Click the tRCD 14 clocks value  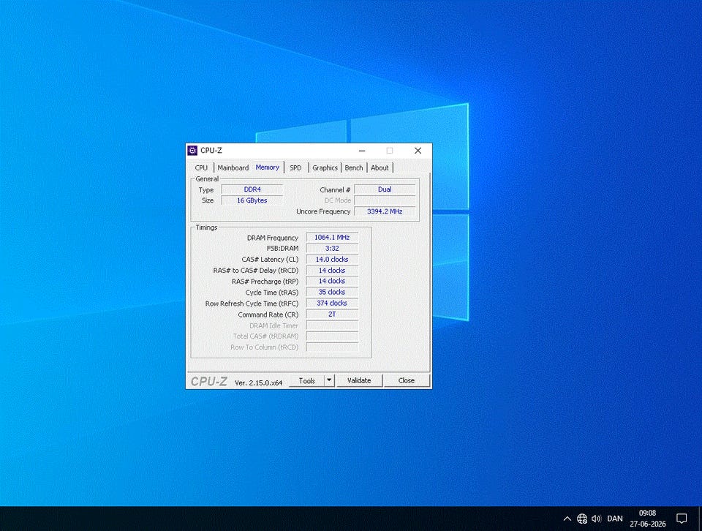(332, 271)
